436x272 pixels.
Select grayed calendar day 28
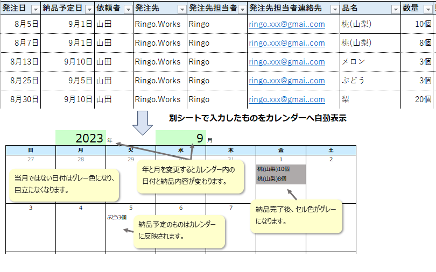tap(81, 159)
